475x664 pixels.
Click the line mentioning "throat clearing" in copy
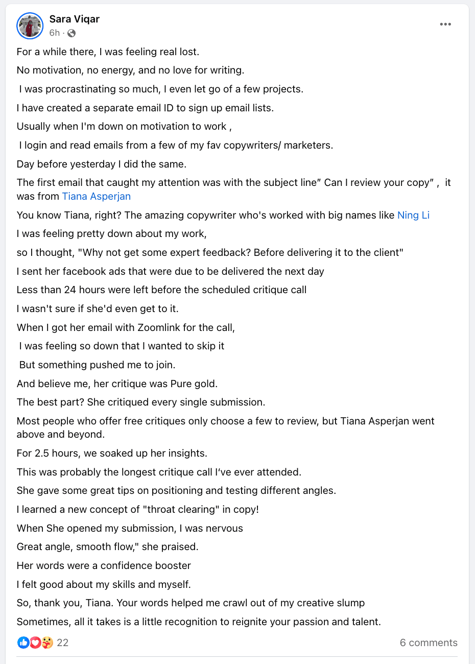click(x=137, y=509)
